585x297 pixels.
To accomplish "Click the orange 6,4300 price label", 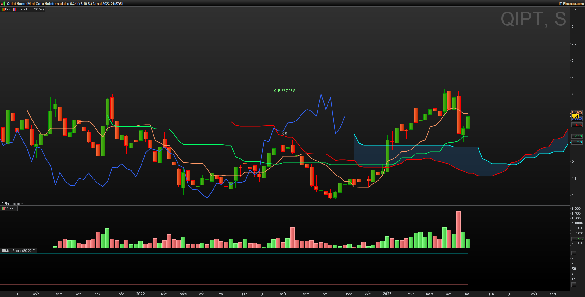I will (577, 113).
